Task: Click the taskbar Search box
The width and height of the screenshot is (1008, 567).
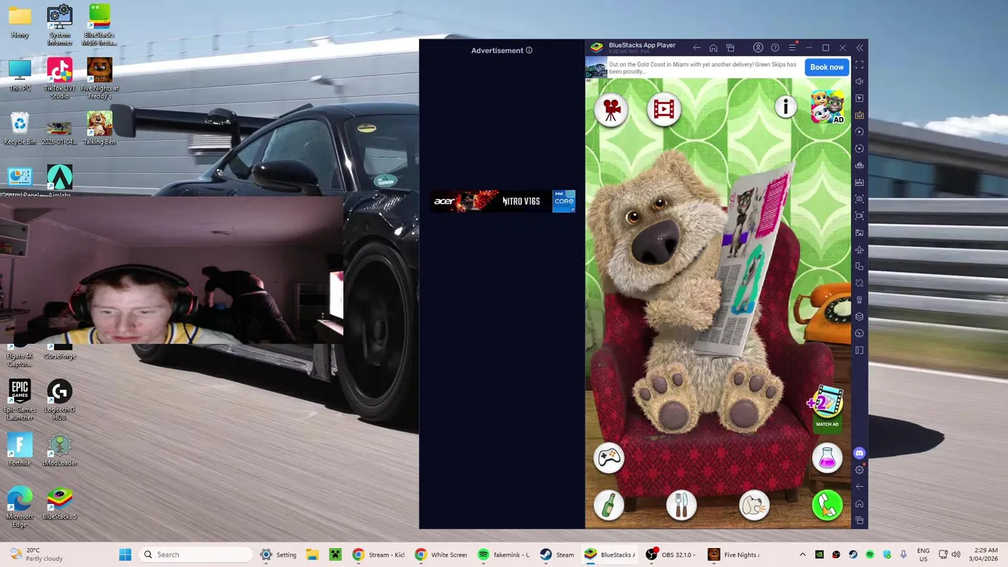Action: coord(195,554)
